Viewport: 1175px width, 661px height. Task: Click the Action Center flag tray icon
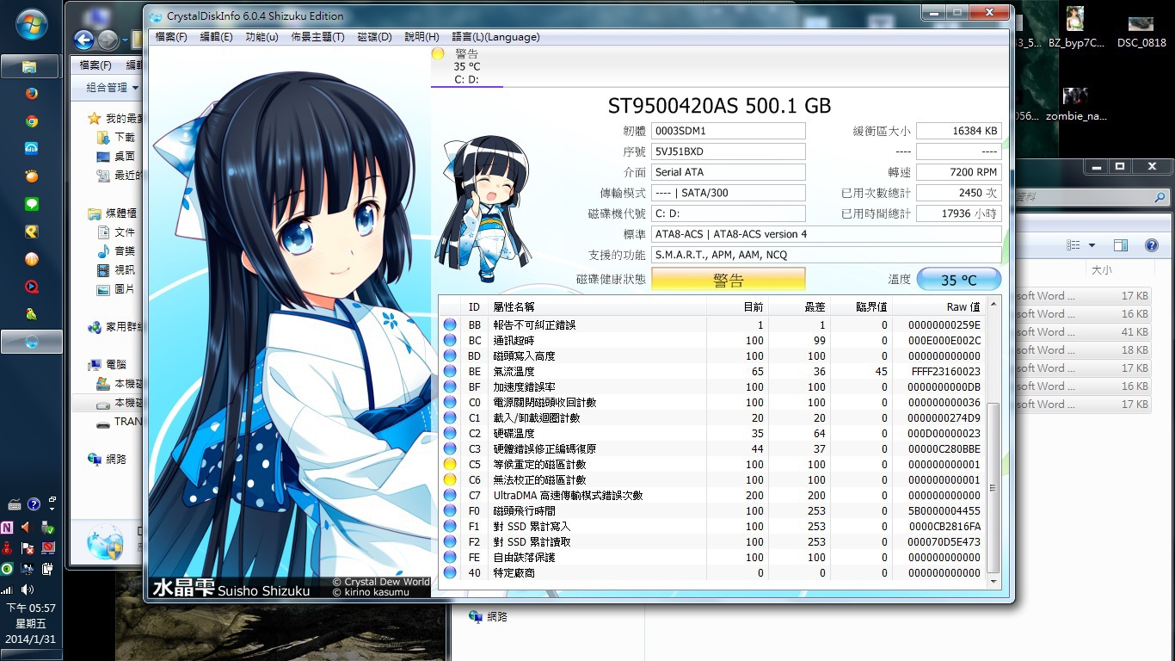coord(28,547)
